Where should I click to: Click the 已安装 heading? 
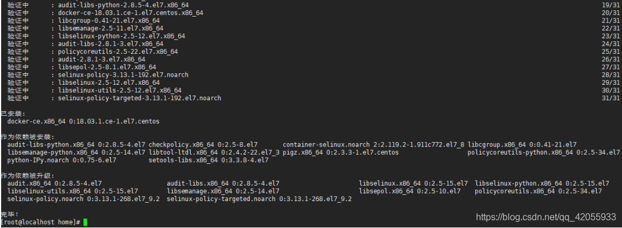pos(13,114)
